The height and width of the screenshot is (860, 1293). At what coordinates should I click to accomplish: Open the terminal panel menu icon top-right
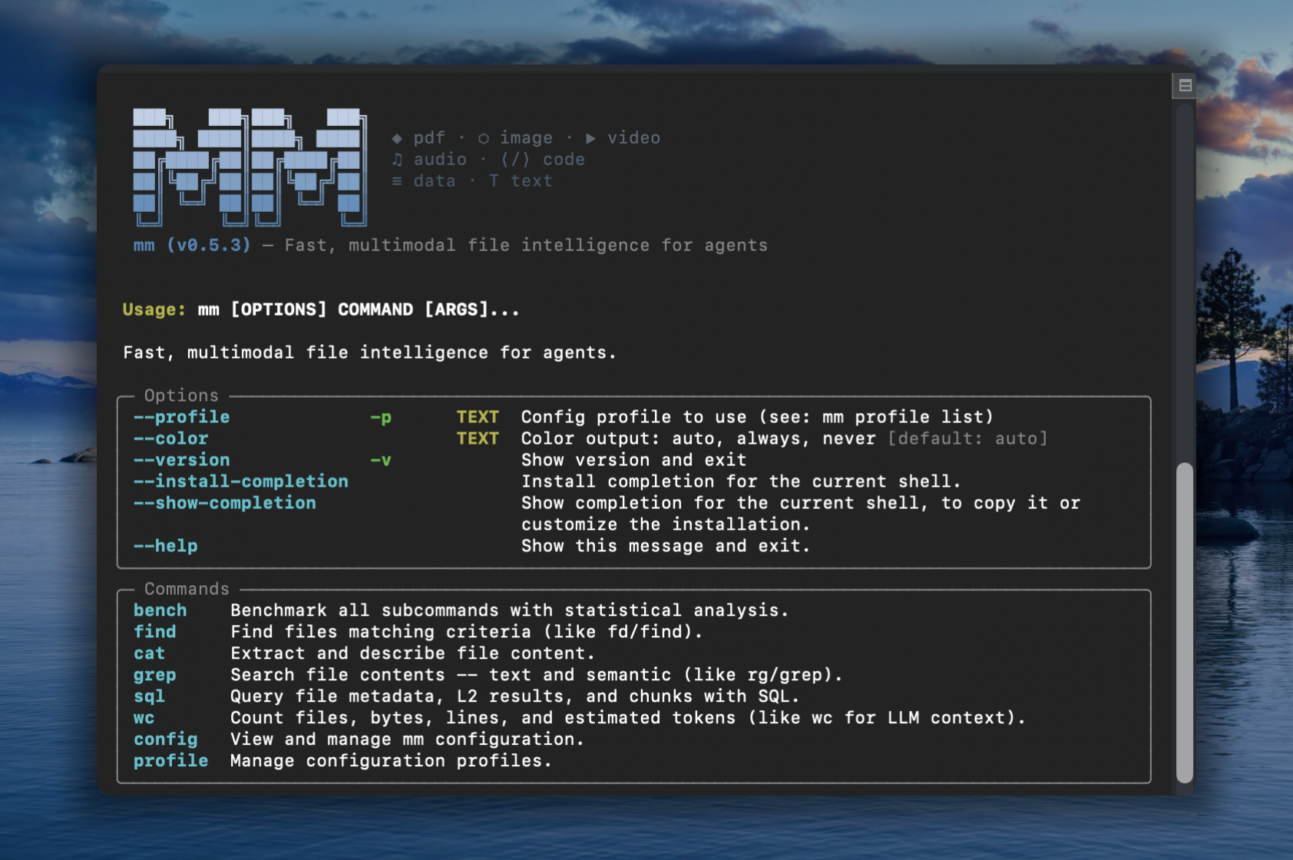click(x=1183, y=84)
